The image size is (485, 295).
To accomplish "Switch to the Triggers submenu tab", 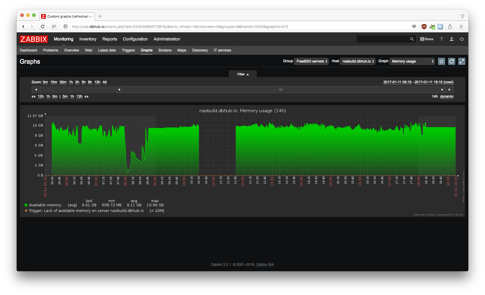I will [x=128, y=50].
